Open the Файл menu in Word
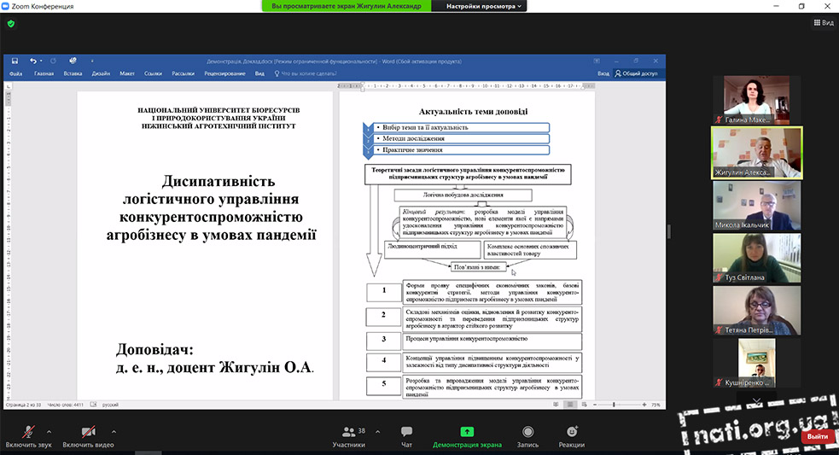 (15, 73)
